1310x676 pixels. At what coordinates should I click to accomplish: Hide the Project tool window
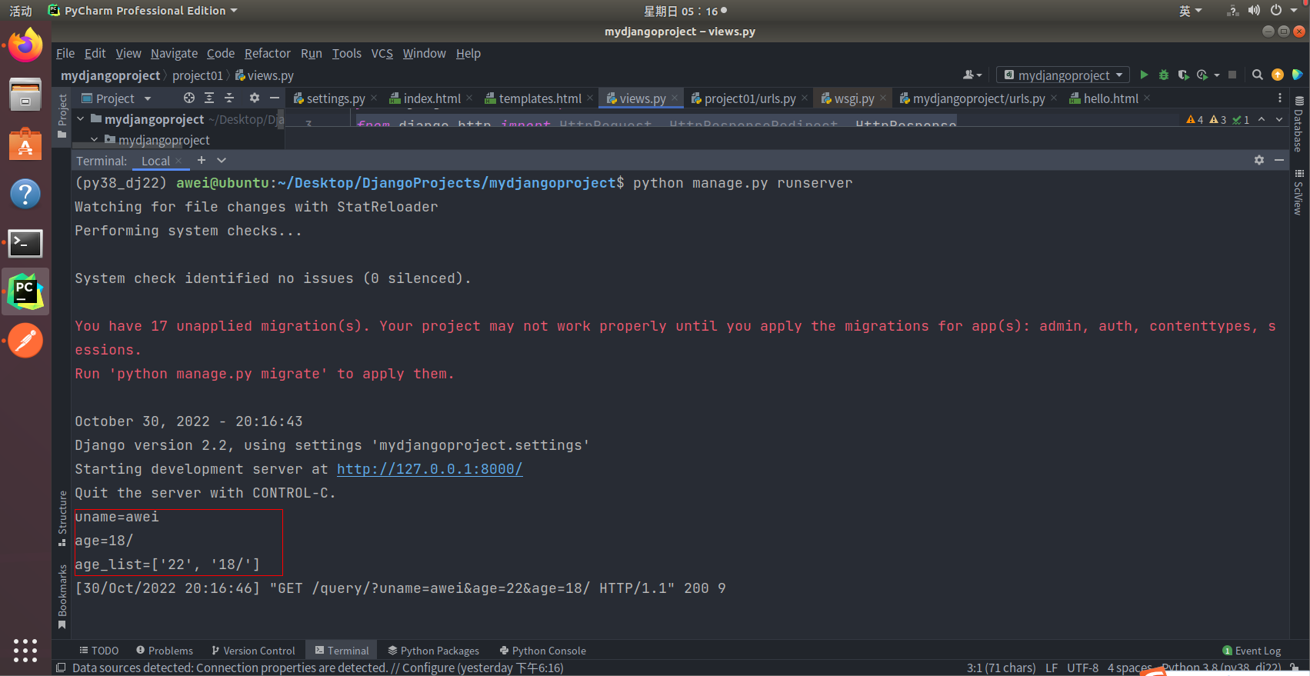[275, 98]
